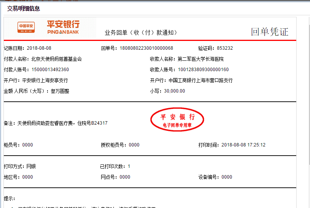Click the 授权柜员号 value 0000
Image resolution: width=310 pixels, height=208 pixels.
[x=134, y=145]
